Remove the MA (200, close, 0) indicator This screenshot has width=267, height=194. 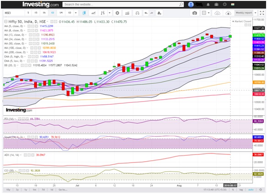click(x=39, y=52)
